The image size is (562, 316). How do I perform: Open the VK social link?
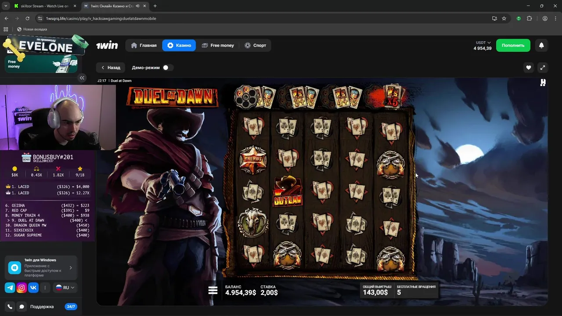click(x=33, y=288)
